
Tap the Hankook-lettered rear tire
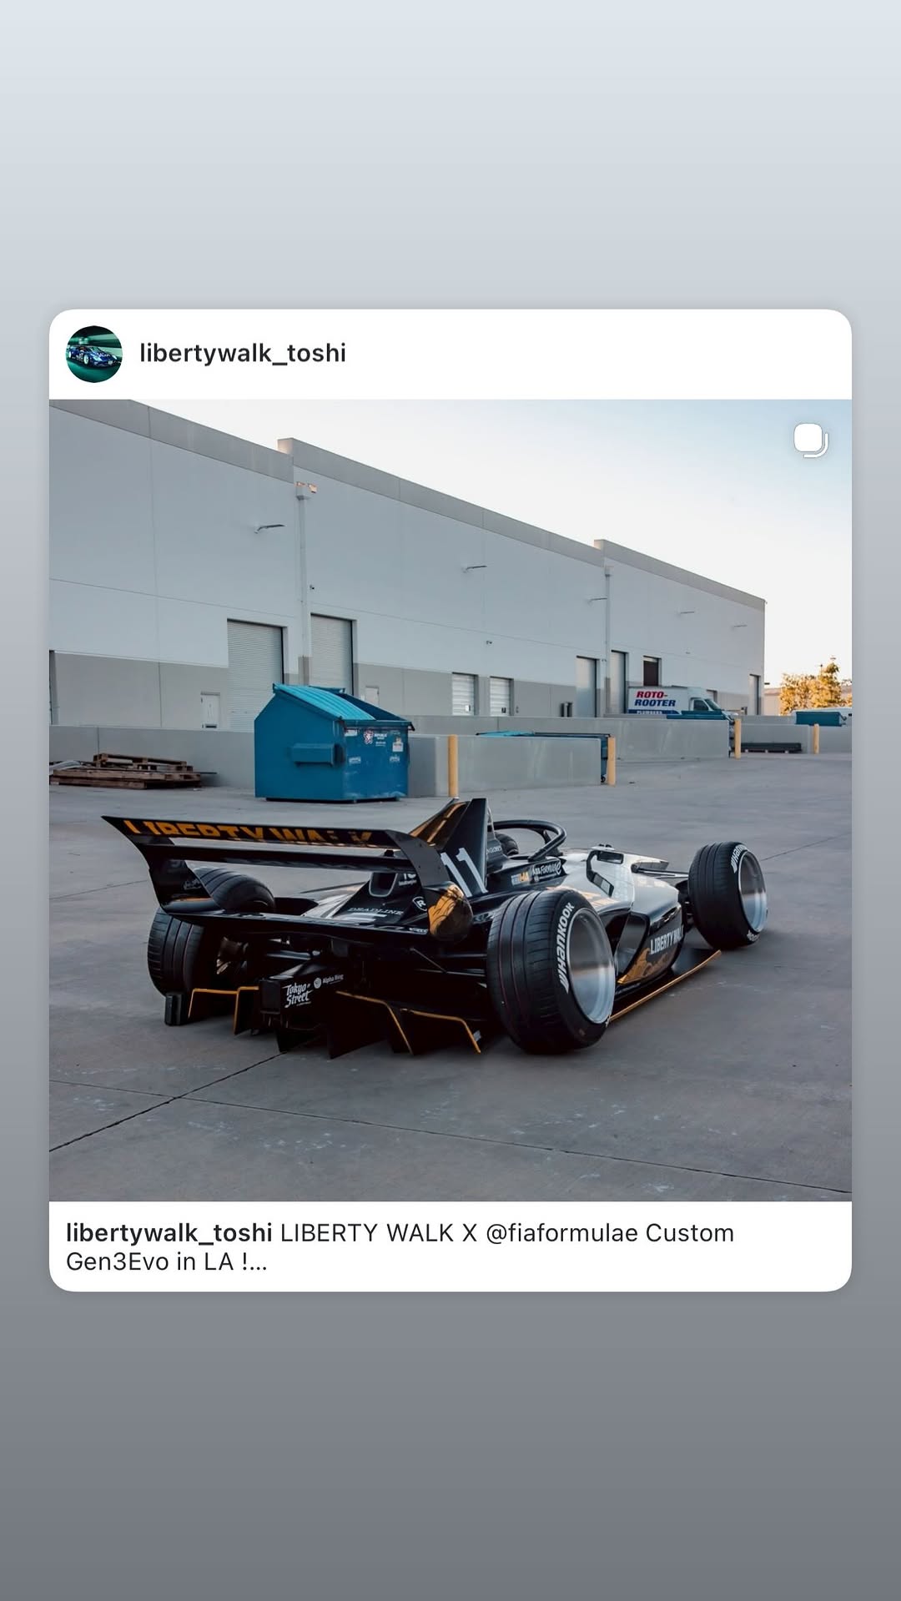click(551, 969)
